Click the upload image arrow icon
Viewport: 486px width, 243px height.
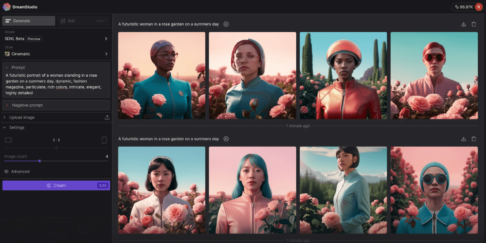(107, 117)
